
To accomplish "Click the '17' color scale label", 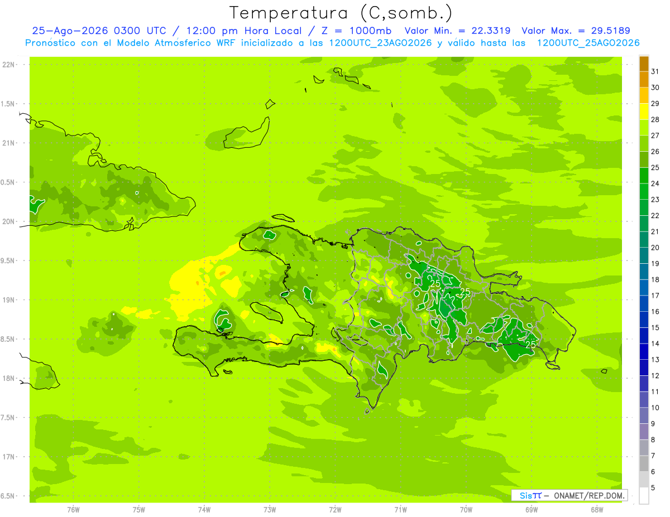I will click(x=655, y=296).
